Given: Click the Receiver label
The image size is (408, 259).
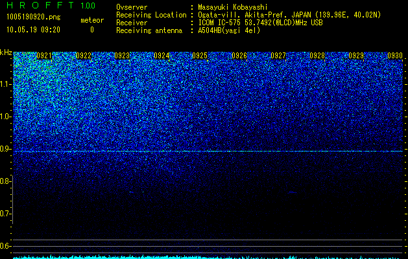Looking at the screenshot, I should (x=132, y=23).
